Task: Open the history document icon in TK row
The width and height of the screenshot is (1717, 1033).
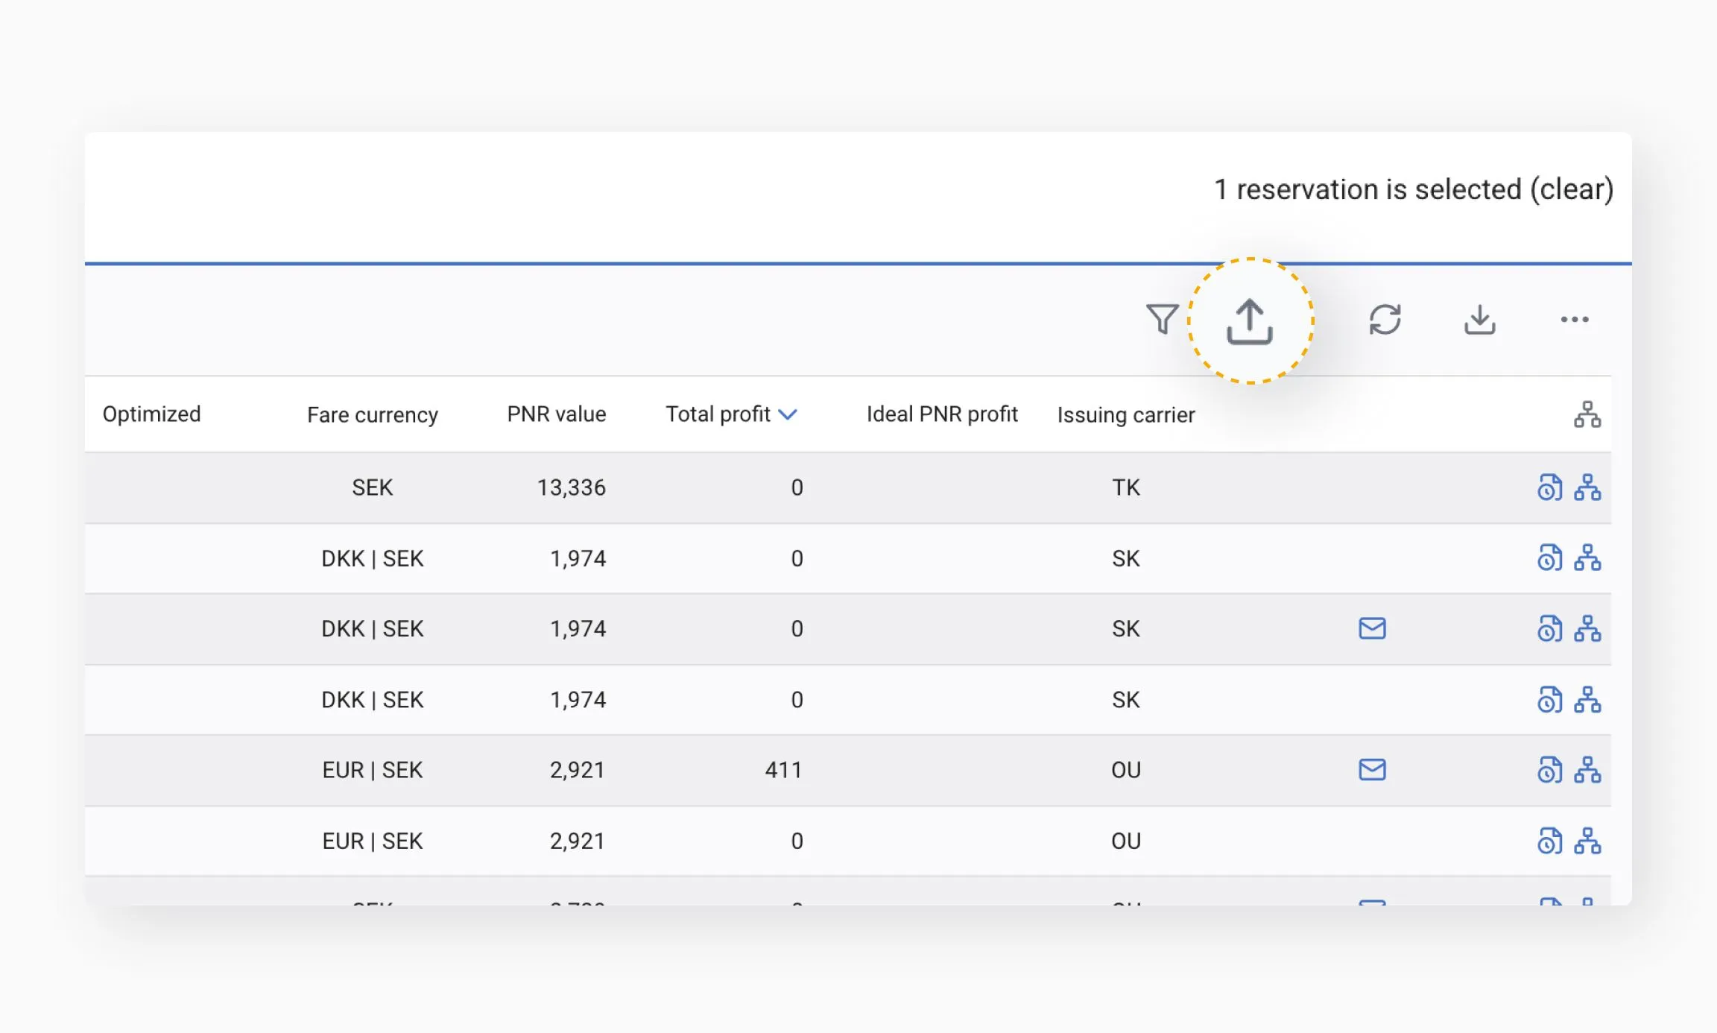Action: point(1549,487)
